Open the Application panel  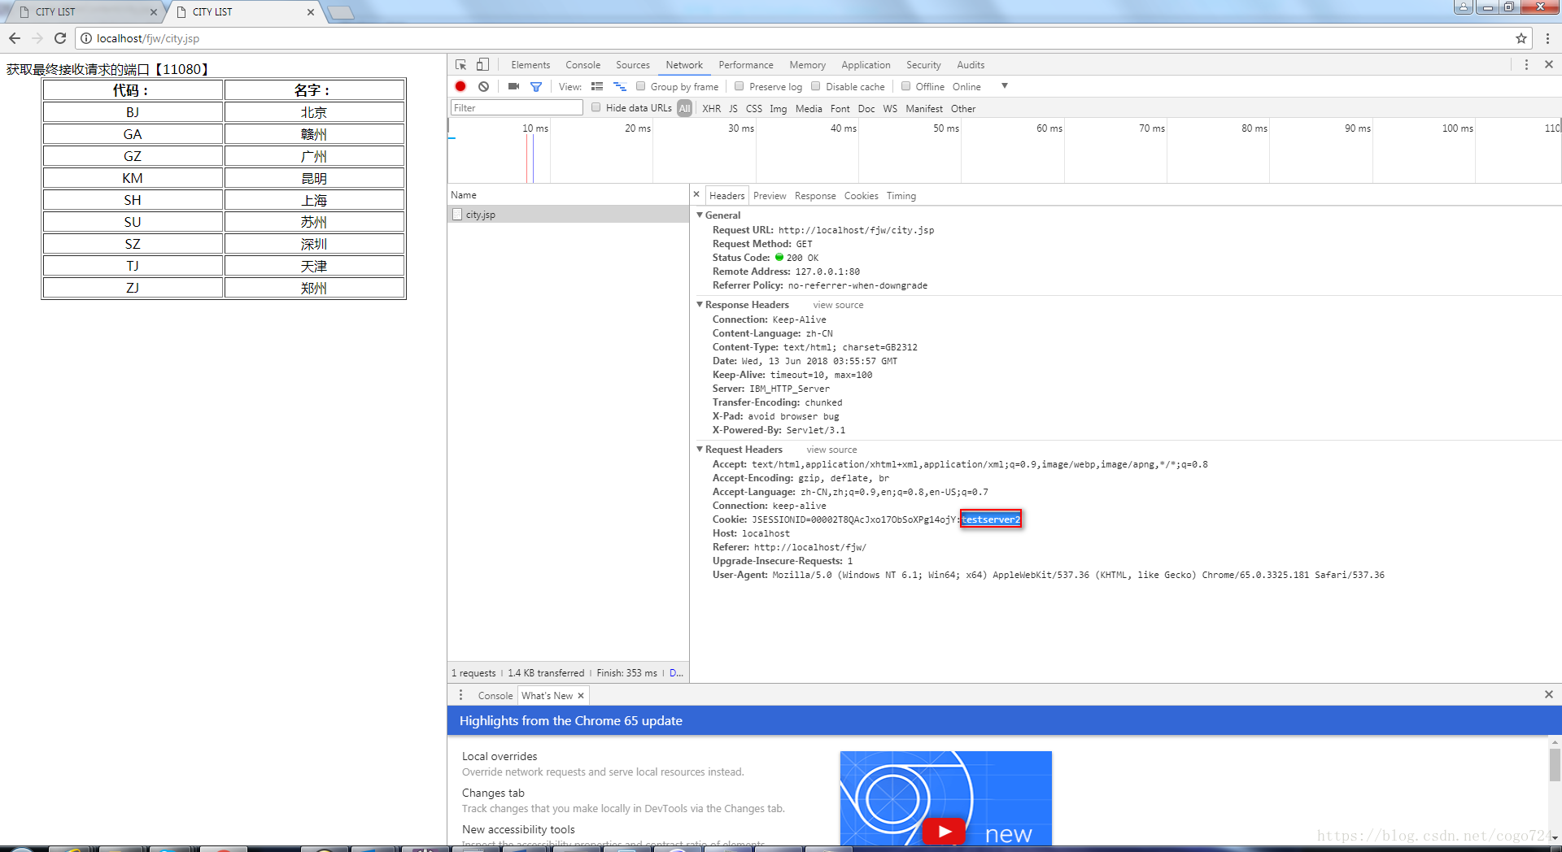(x=866, y=65)
